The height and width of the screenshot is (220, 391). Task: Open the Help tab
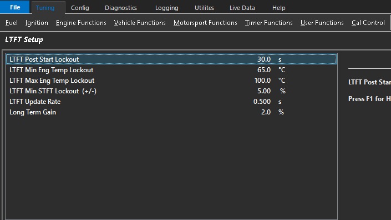tap(278, 8)
